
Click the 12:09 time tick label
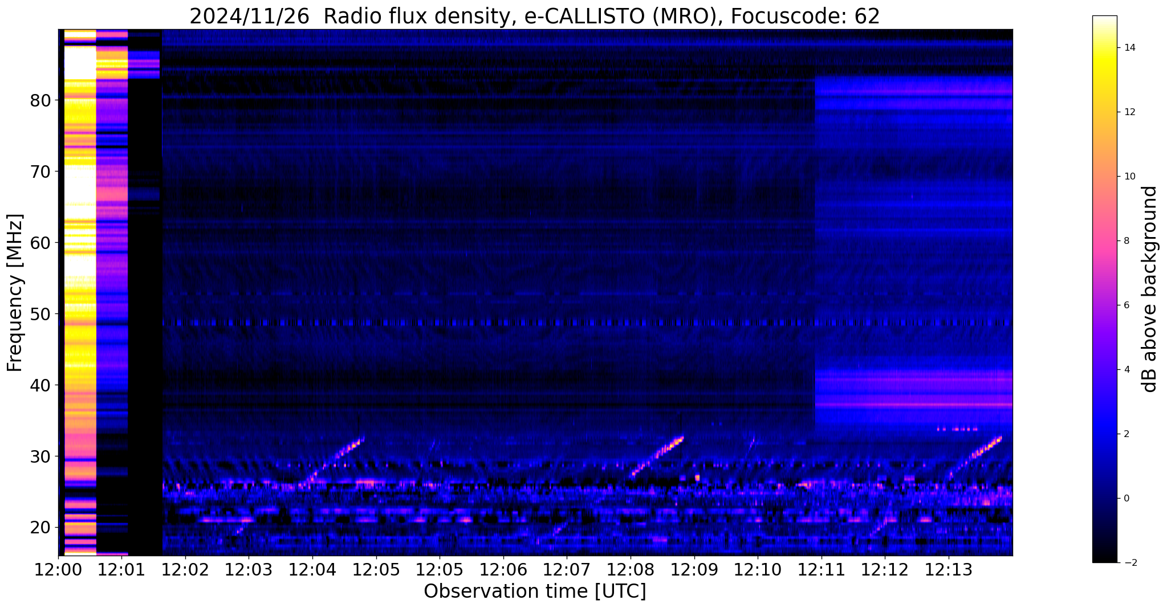[694, 569]
